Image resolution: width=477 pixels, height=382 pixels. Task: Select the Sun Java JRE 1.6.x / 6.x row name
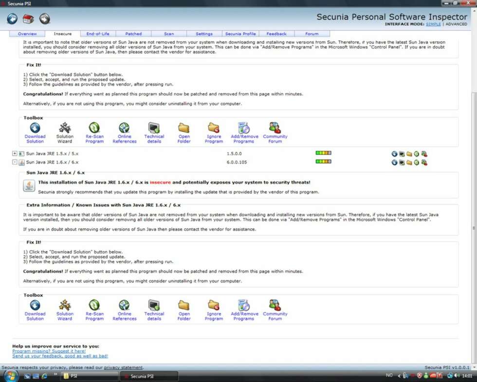coord(53,162)
